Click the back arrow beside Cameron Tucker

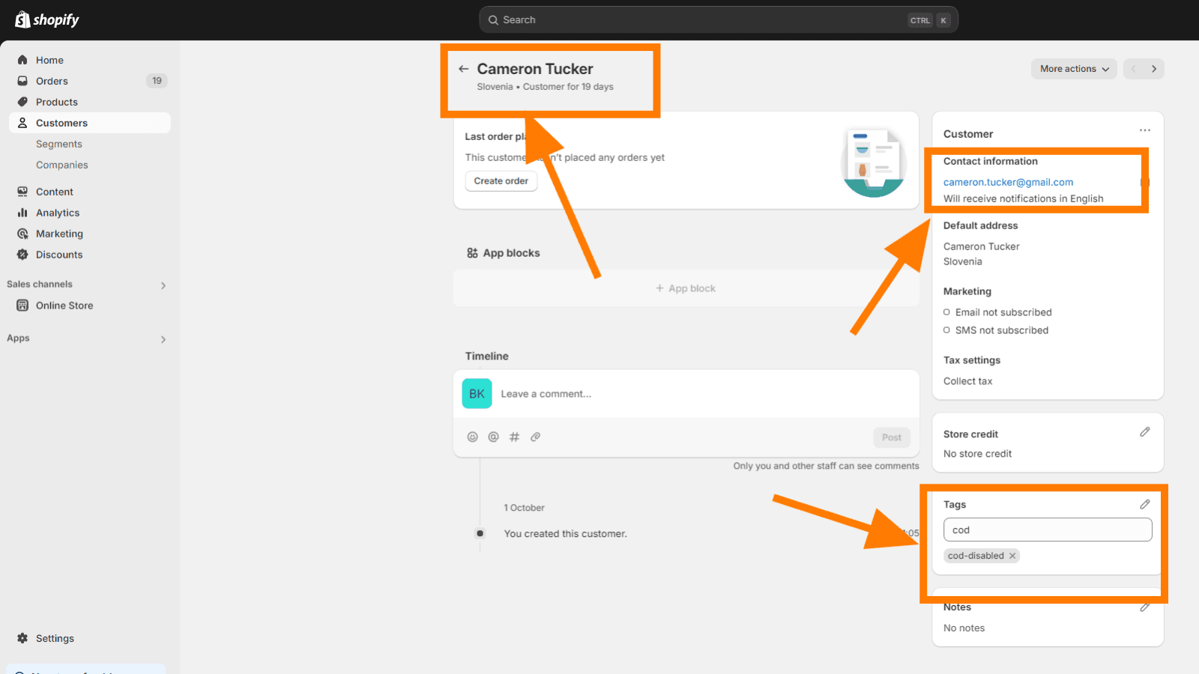coord(464,69)
